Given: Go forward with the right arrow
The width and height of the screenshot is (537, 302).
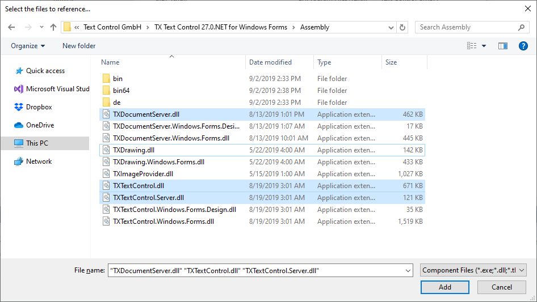Looking at the screenshot, I should 28,27.
